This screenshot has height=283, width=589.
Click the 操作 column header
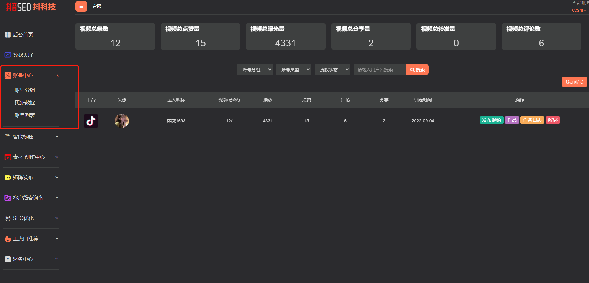(x=520, y=100)
